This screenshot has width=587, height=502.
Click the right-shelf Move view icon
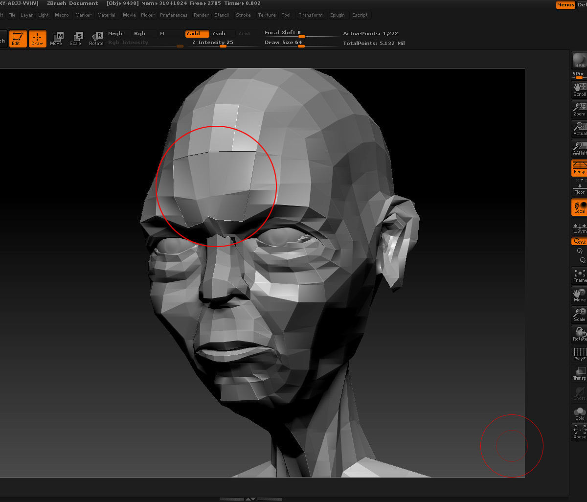pos(580,295)
